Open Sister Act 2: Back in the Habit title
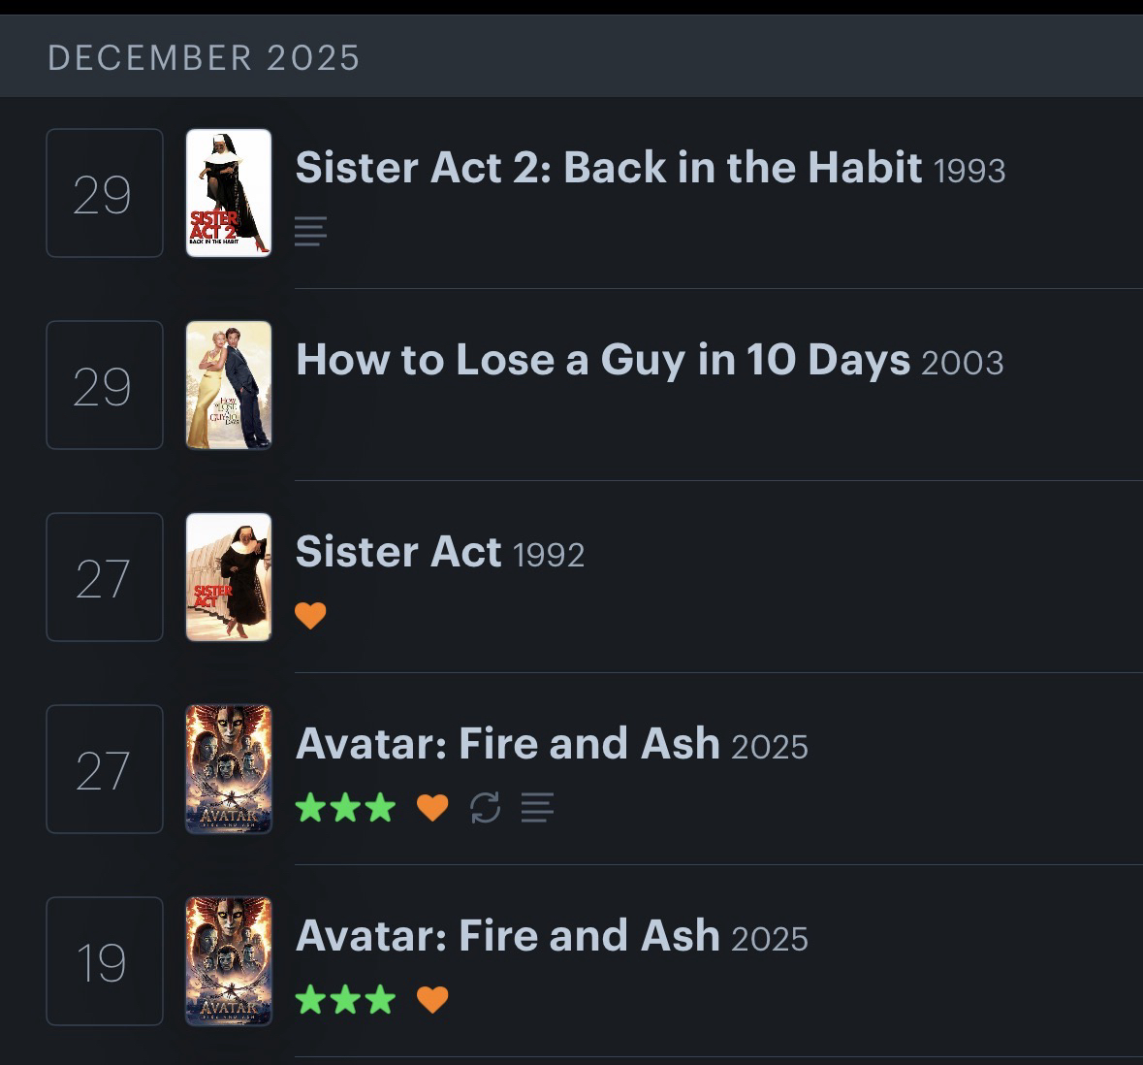The height and width of the screenshot is (1065, 1143). (608, 168)
